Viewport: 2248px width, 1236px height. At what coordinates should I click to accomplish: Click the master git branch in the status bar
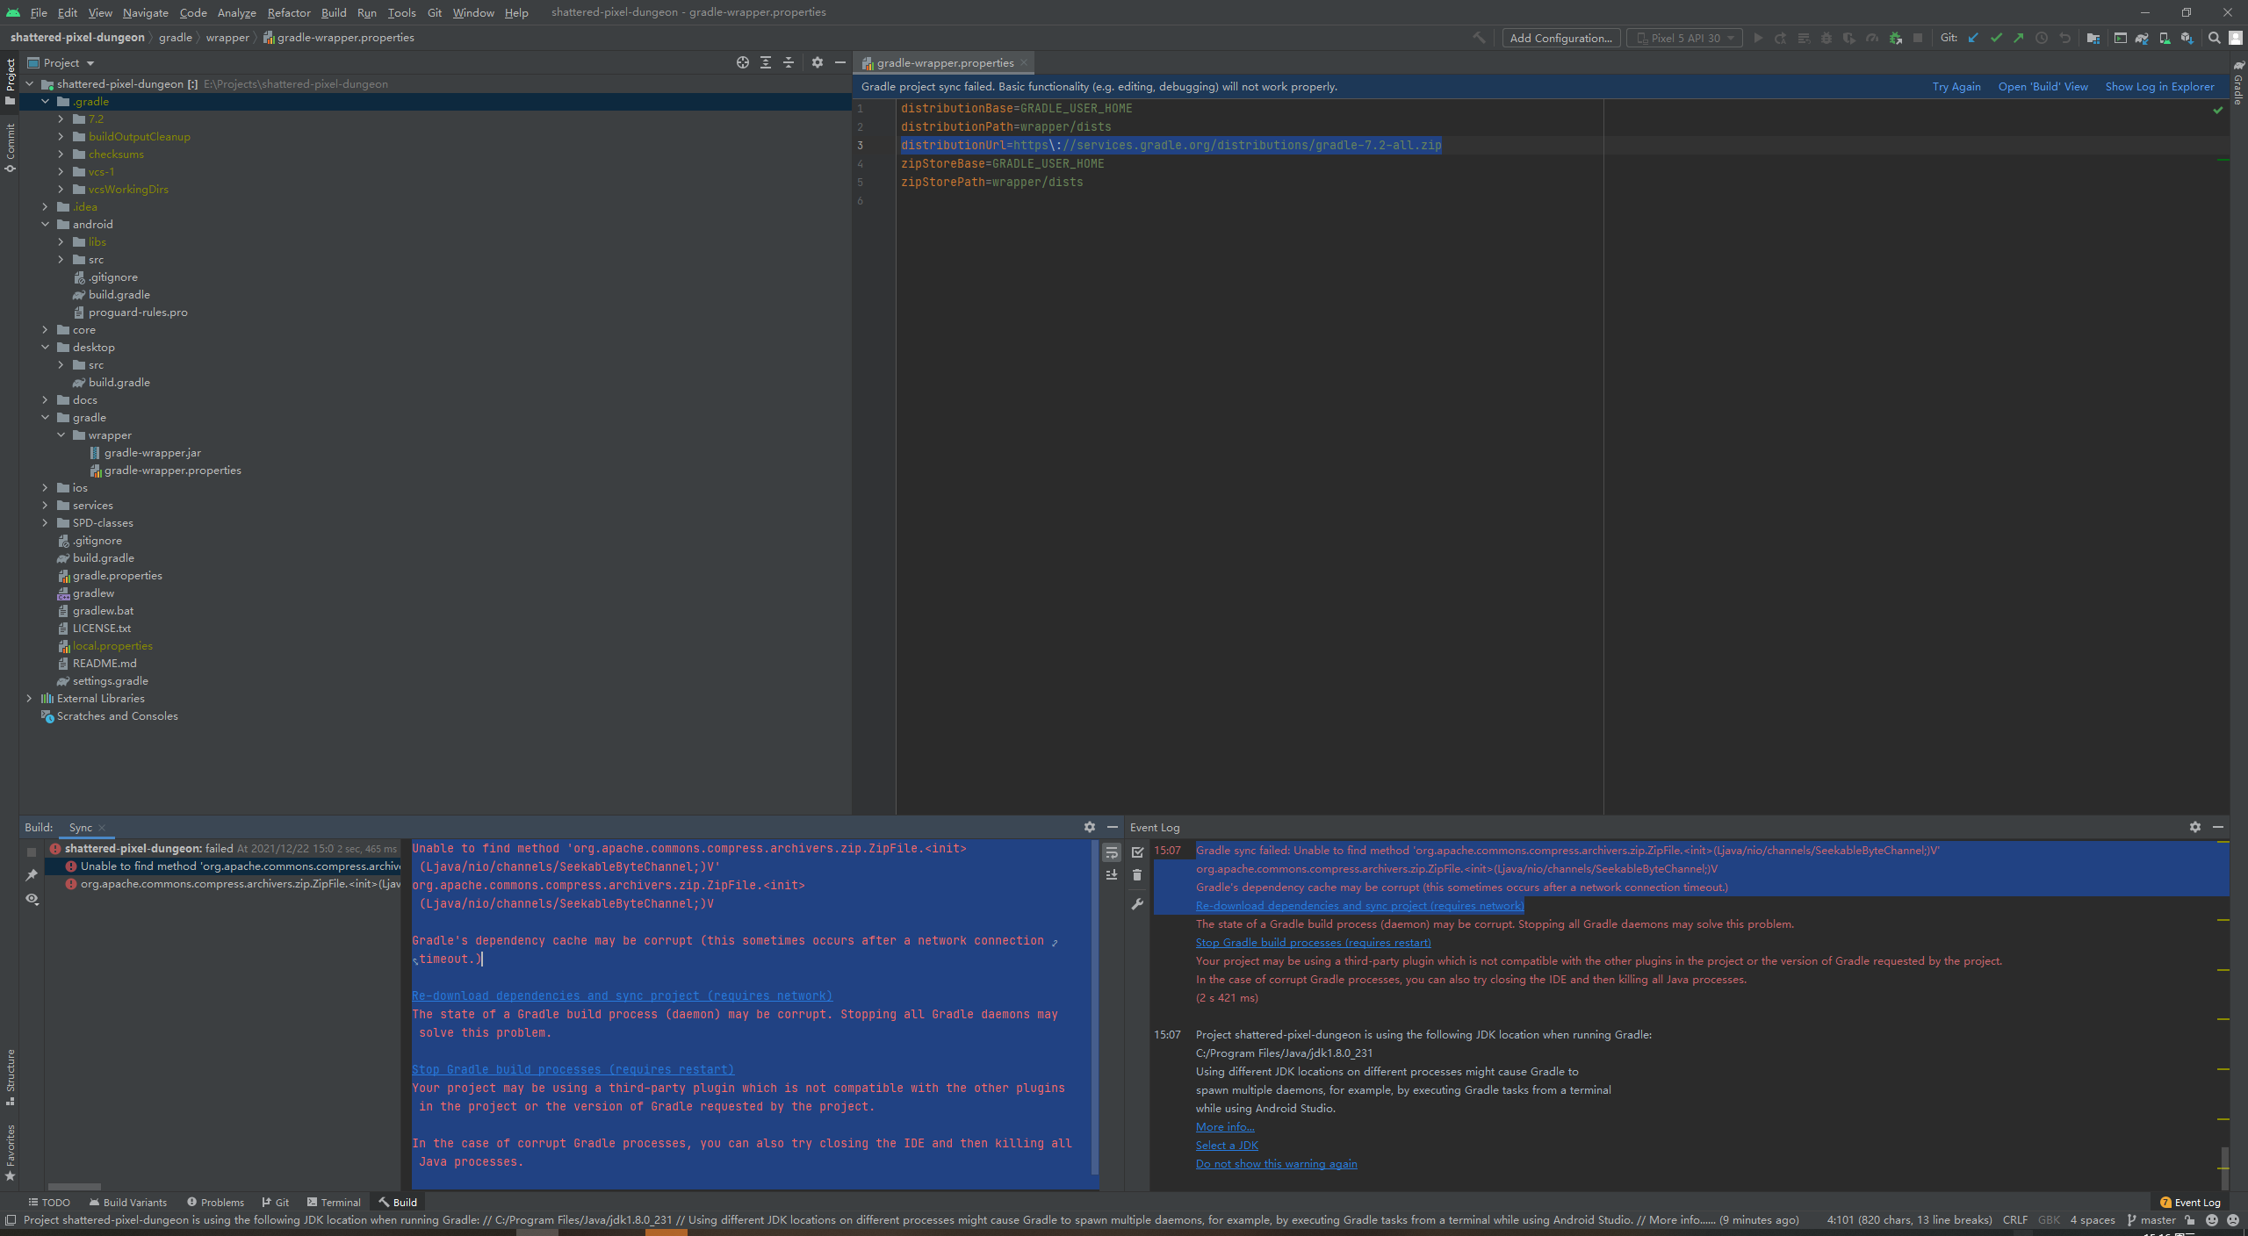click(2151, 1219)
